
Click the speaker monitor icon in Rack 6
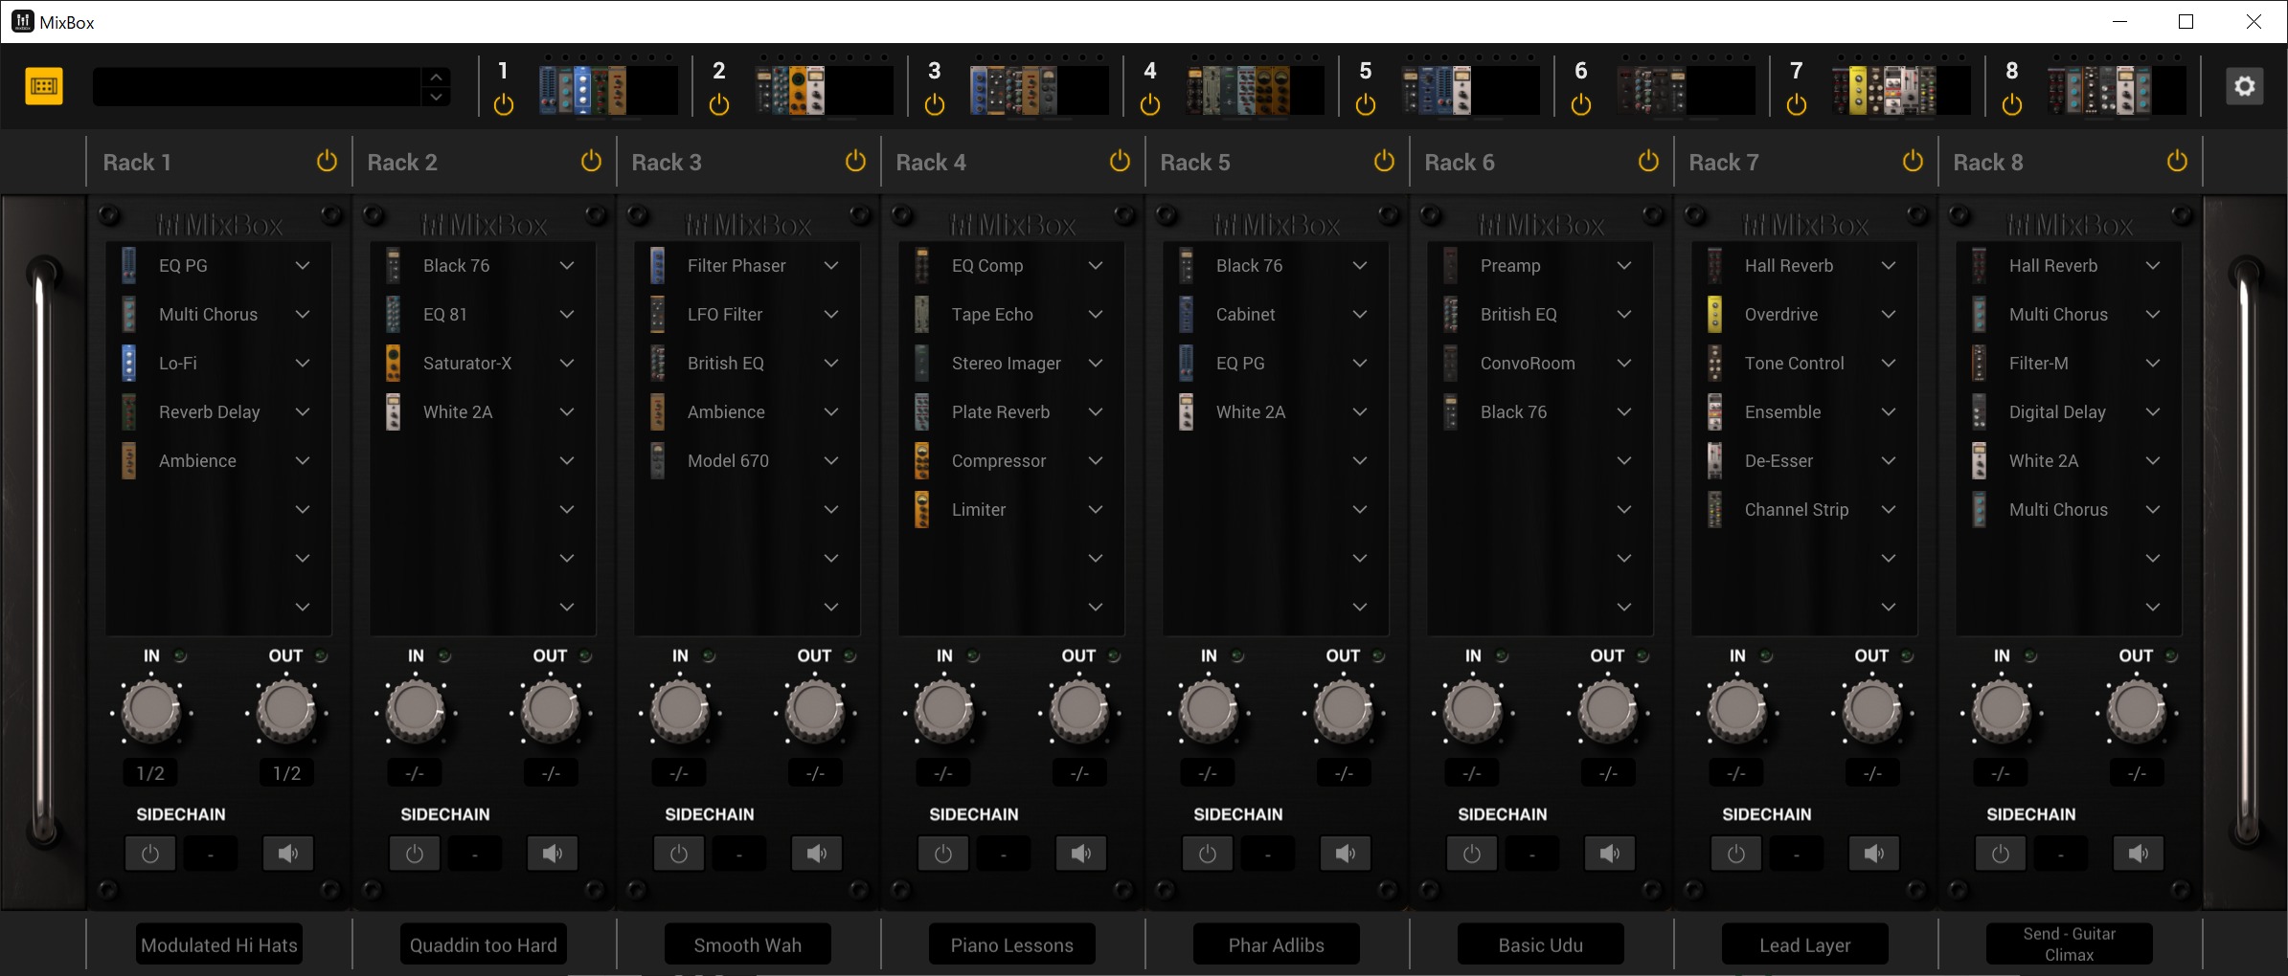pyautogui.click(x=1610, y=853)
